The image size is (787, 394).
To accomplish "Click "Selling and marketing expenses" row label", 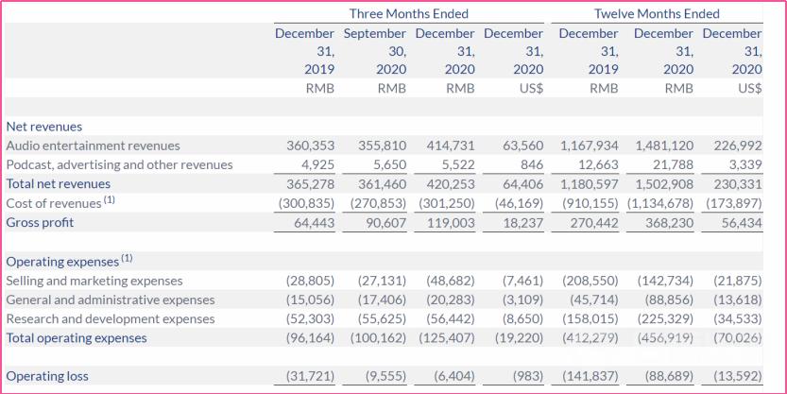I will click(x=94, y=281).
